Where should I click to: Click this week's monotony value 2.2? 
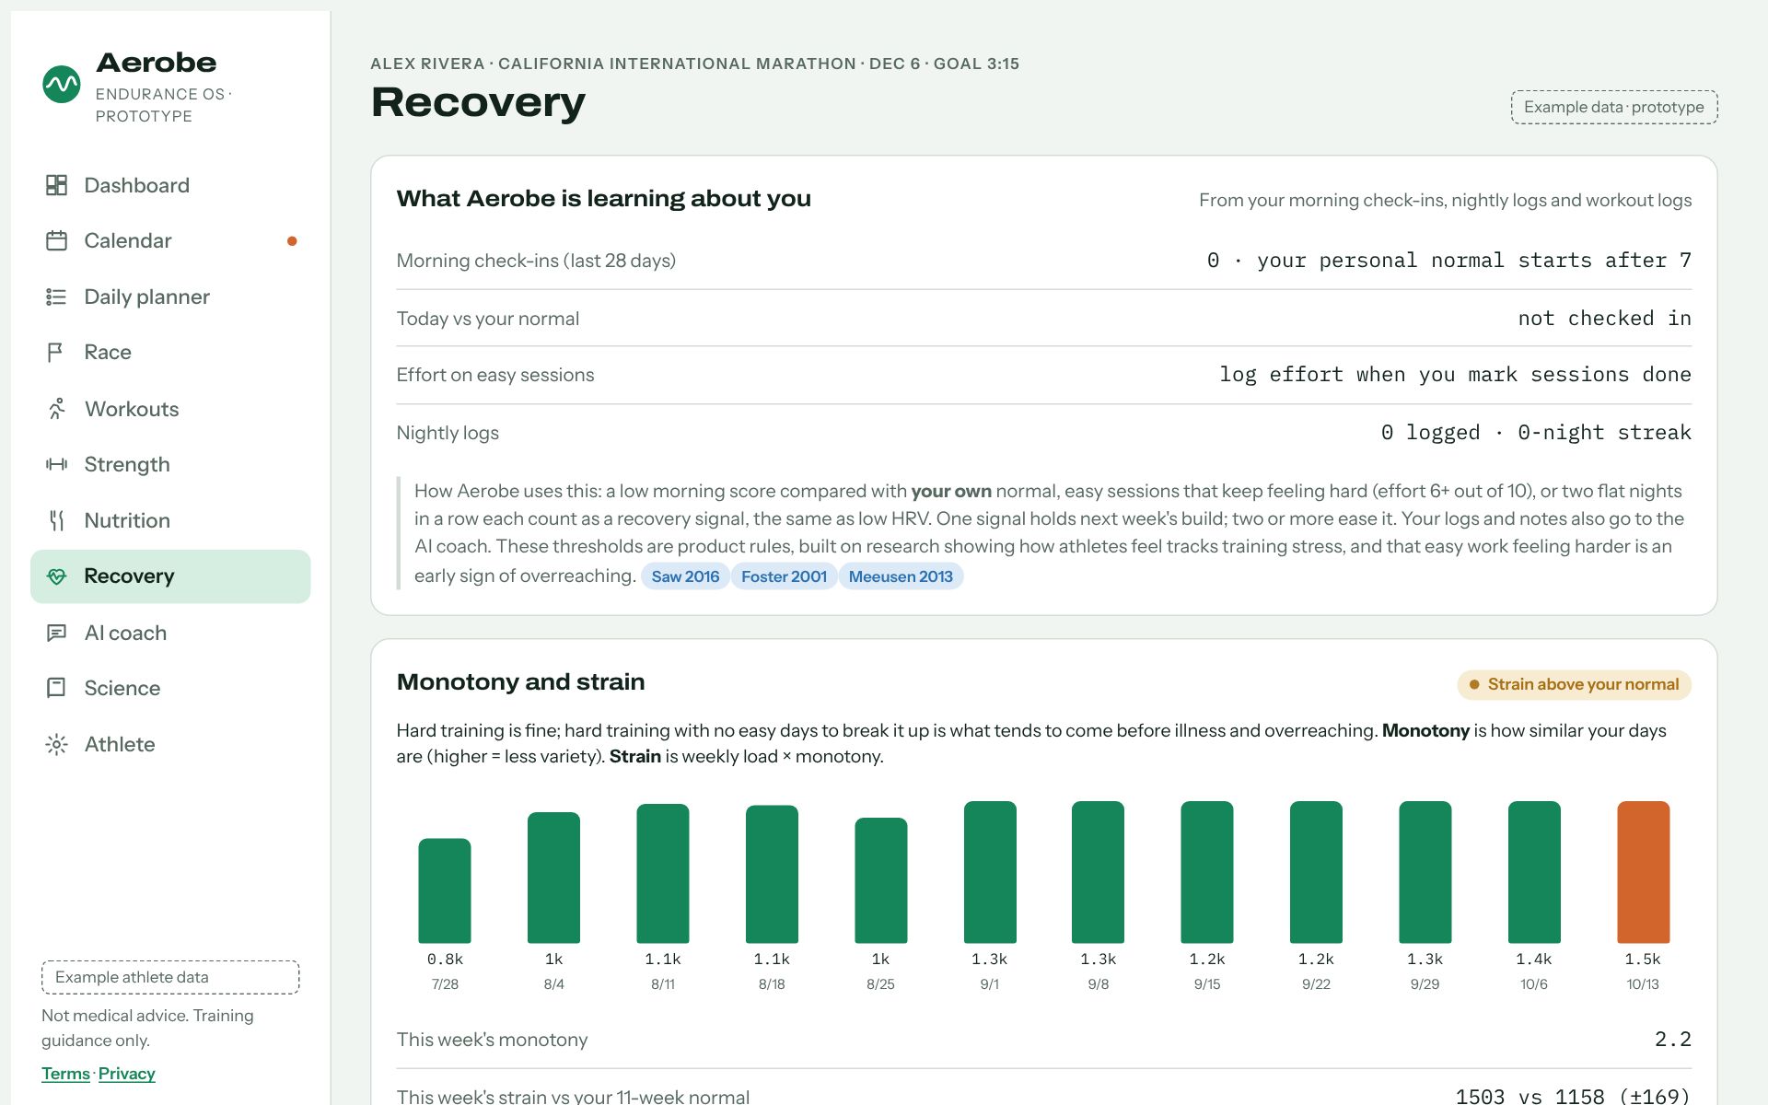(x=1672, y=1040)
